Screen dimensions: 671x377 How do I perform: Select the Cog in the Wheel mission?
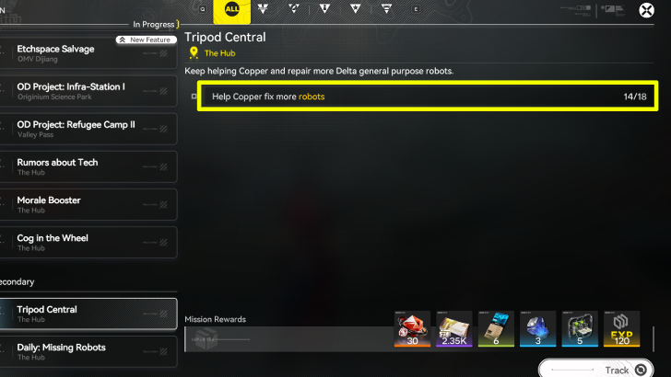tap(88, 243)
